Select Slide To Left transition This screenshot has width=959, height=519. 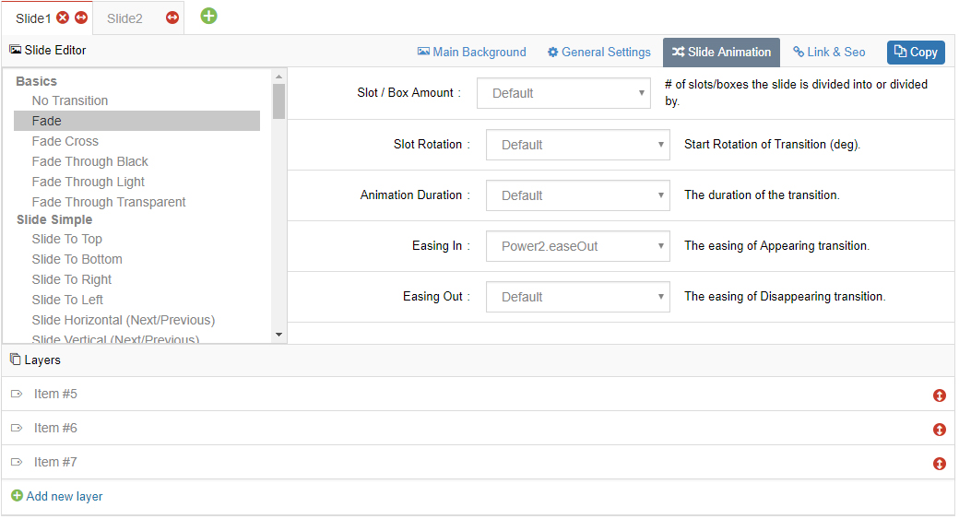coord(67,300)
